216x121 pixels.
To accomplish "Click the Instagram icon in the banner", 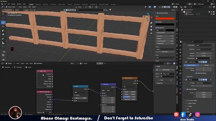I will tap(197, 114).
